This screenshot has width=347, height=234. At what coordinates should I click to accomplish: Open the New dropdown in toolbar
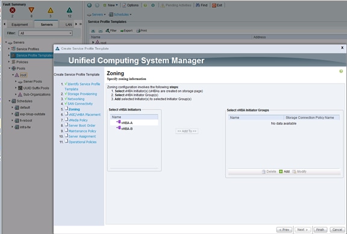click(x=111, y=5)
